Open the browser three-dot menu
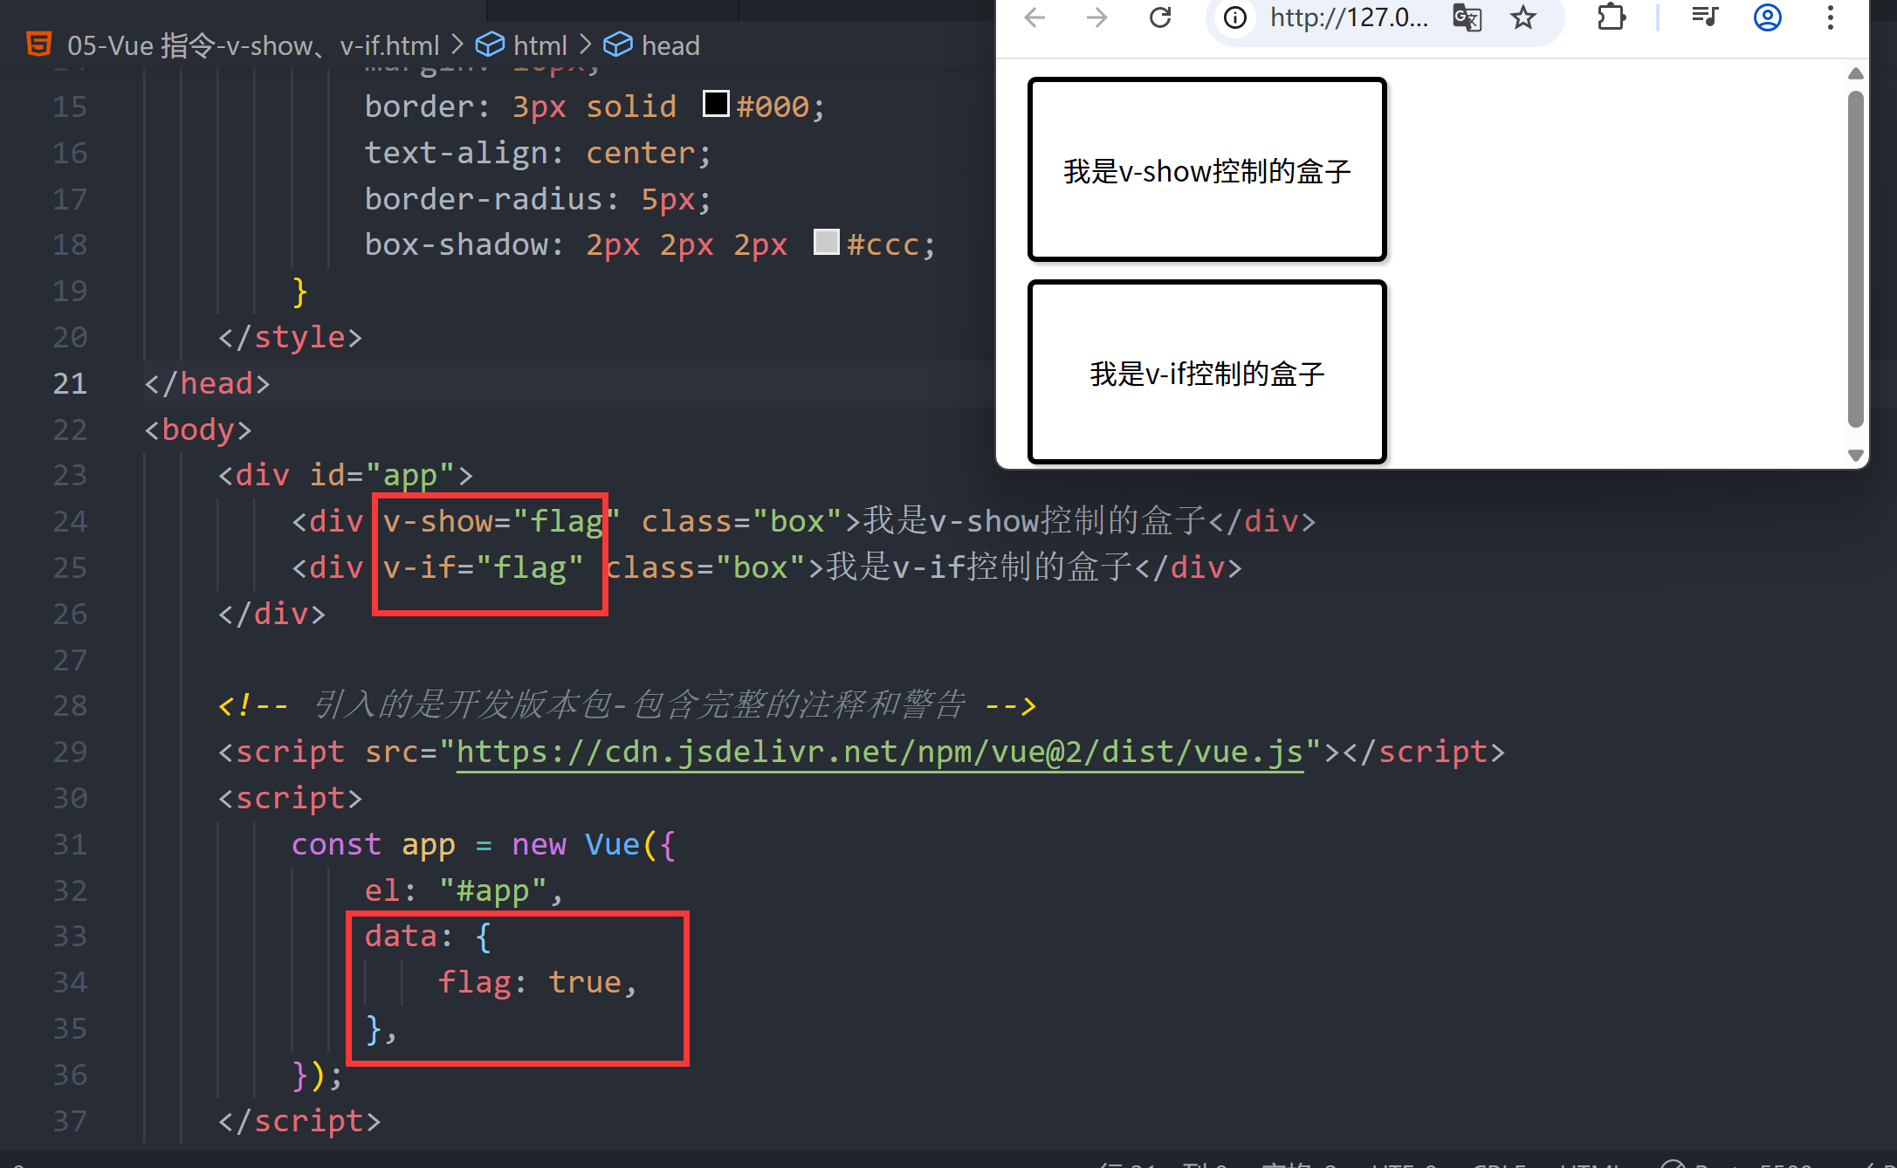1897x1168 pixels. point(1831,17)
